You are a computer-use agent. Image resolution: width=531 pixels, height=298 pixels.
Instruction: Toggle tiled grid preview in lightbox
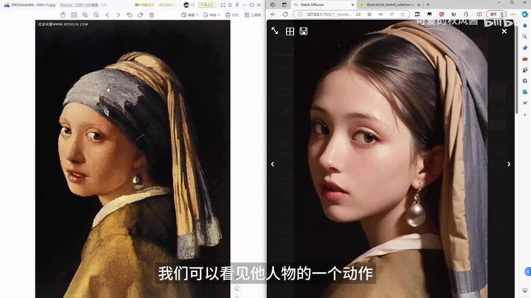point(290,31)
